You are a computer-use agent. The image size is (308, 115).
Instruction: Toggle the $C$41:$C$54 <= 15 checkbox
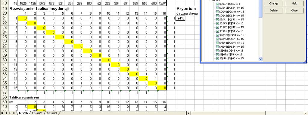point(217,8)
